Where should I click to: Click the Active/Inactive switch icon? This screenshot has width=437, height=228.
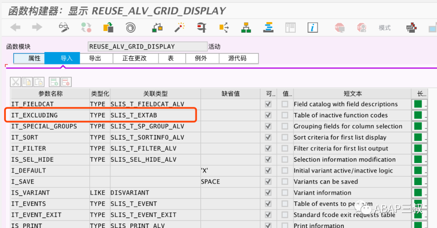tap(86, 27)
